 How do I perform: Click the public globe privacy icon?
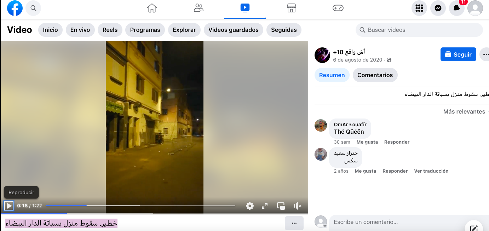click(389, 60)
